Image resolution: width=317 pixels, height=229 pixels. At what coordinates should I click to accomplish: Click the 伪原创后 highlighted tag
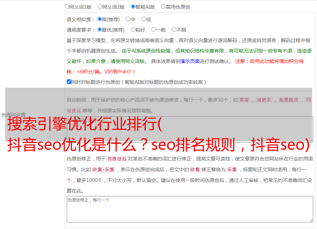tap(117, 159)
